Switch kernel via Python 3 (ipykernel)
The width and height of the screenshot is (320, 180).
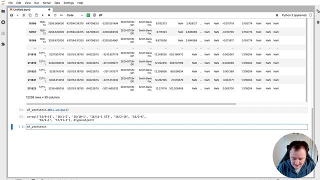[294, 15]
